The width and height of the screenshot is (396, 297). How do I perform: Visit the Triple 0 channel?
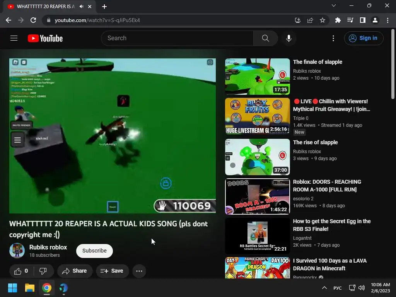point(300,118)
